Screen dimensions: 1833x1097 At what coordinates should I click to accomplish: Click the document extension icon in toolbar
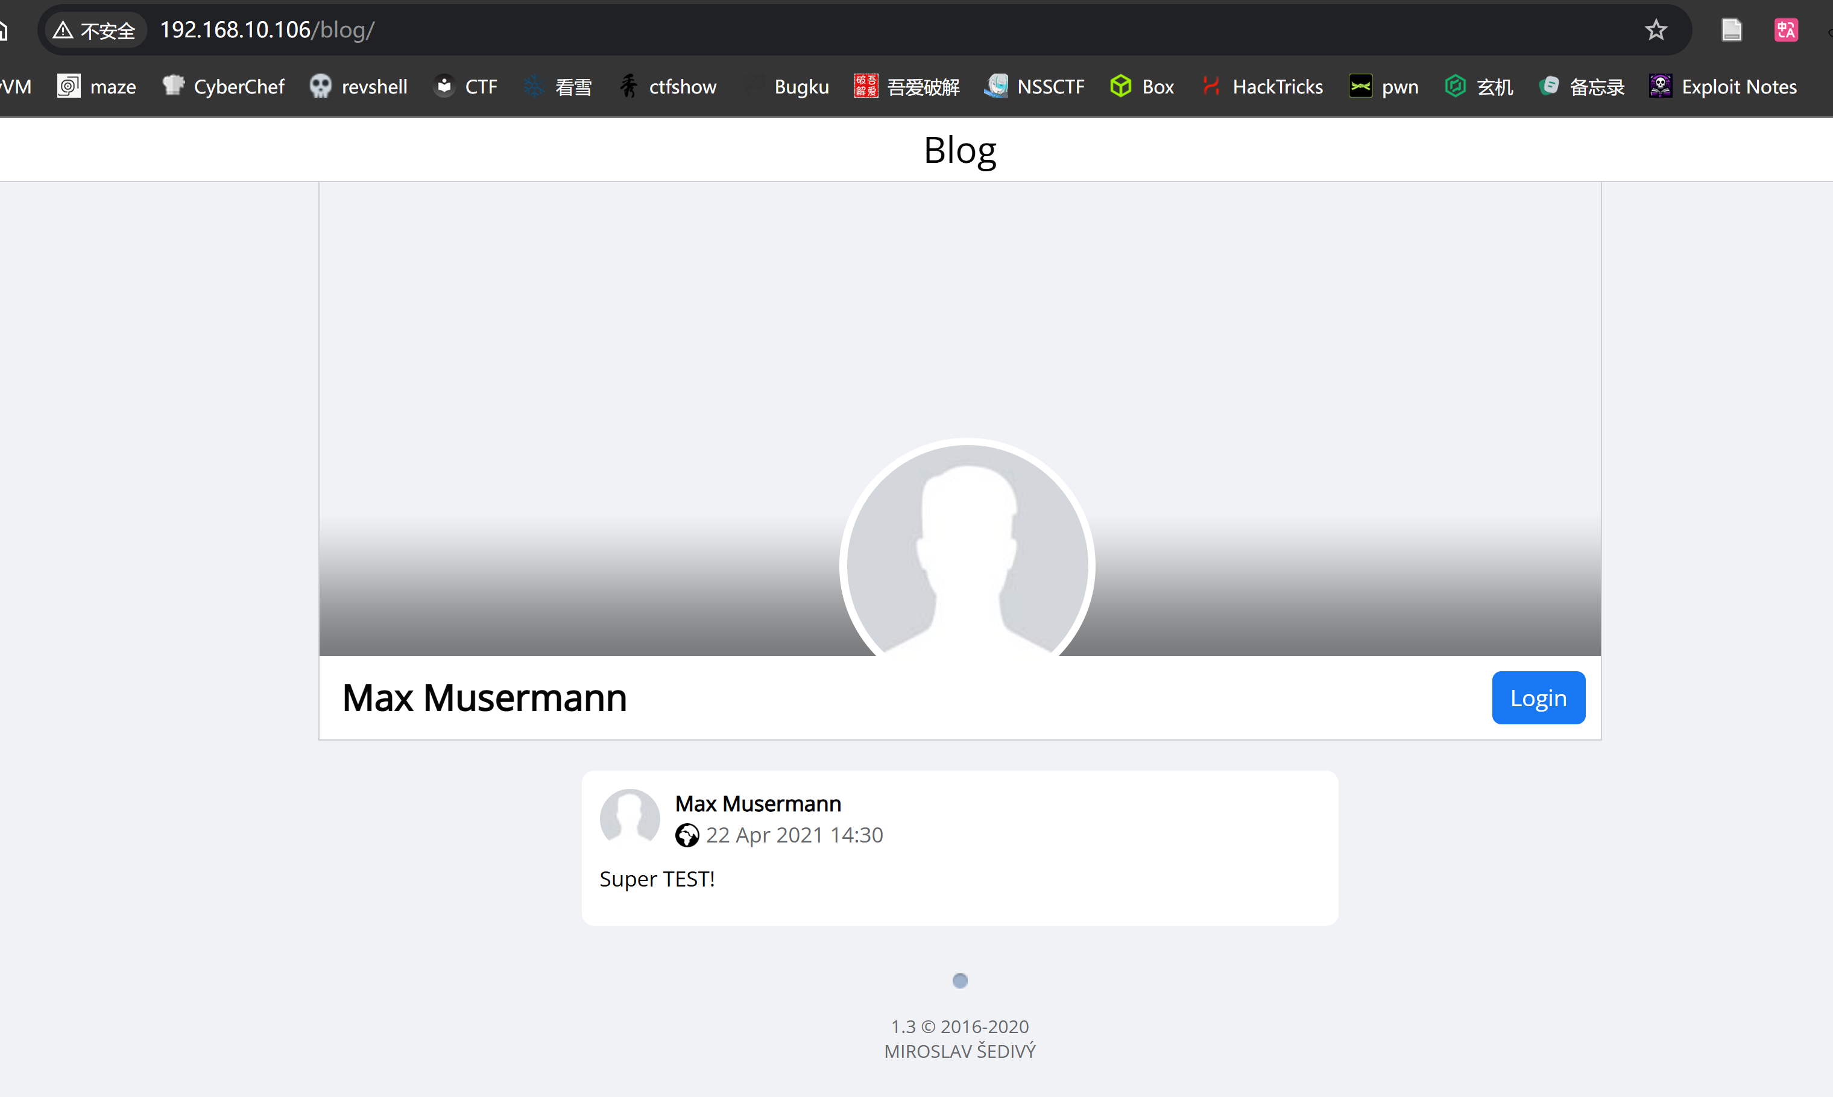click(x=1731, y=30)
